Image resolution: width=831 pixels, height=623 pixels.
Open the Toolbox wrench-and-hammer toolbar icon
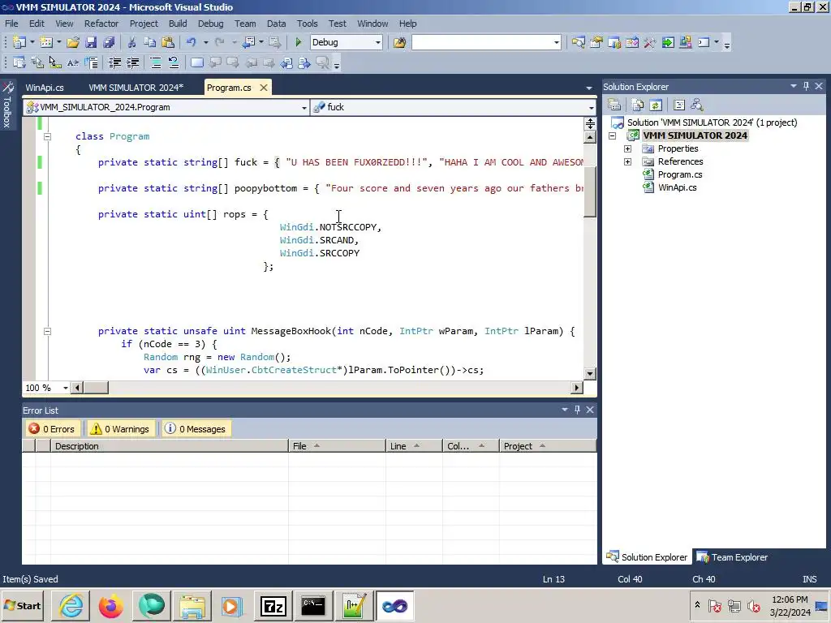650,42
